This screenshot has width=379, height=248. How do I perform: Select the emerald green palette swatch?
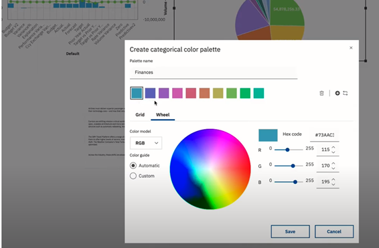(245, 93)
